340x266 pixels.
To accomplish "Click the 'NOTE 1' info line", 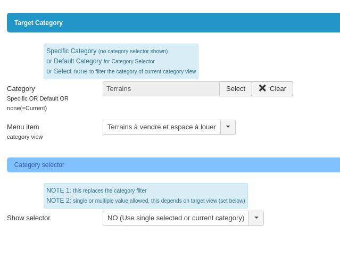I will coord(96,190).
